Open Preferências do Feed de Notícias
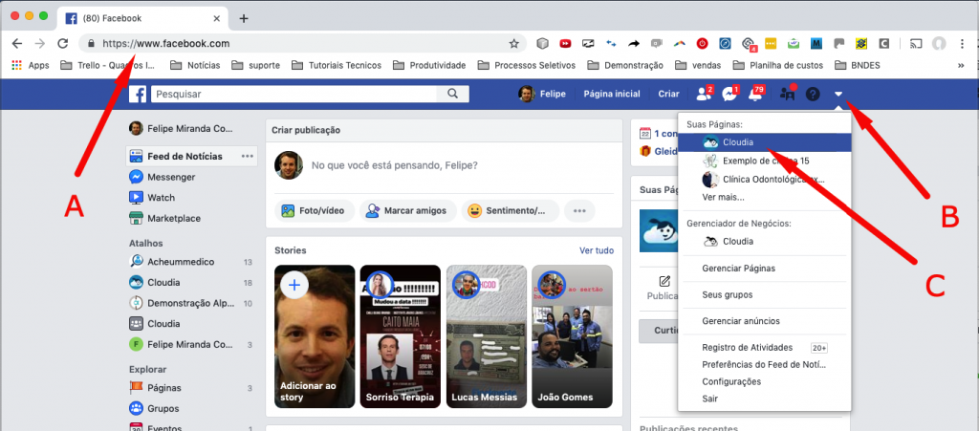Viewport: 979px width, 431px height. [x=765, y=364]
